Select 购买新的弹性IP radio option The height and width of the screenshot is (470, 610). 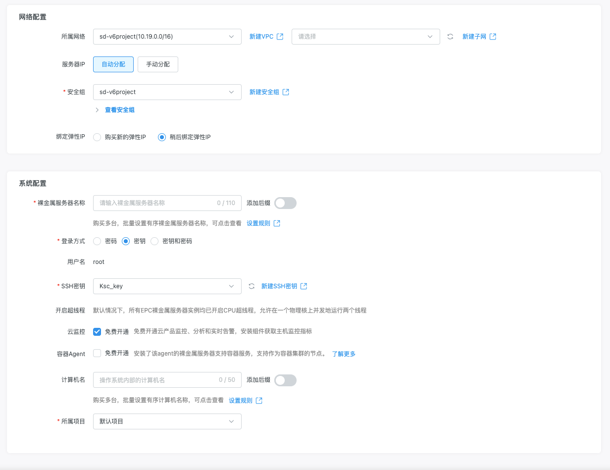click(97, 137)
